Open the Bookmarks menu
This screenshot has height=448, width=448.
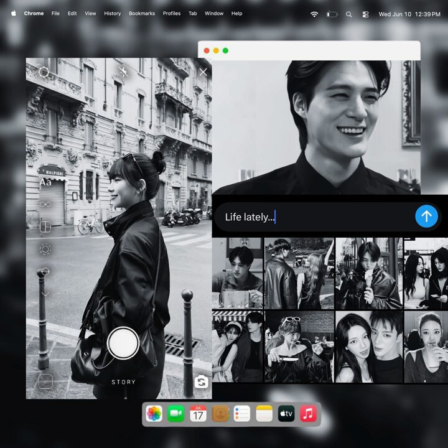tap(142, 14)
